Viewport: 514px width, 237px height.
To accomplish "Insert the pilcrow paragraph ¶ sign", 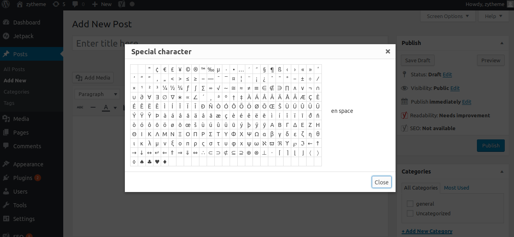I will [x=272, y=69].
